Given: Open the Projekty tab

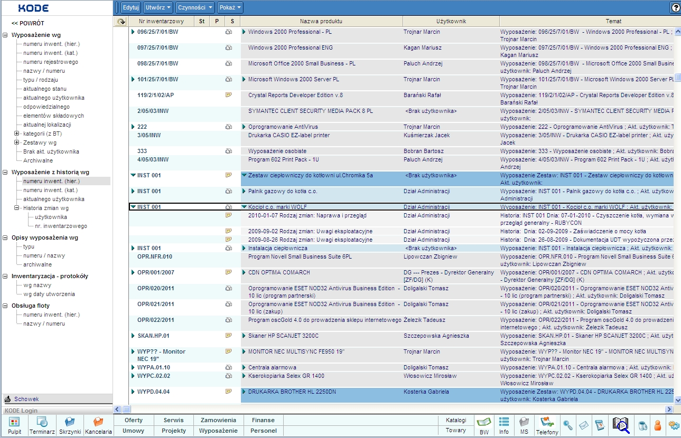Looking at the screenshot, I should pyautogui.click(x=174, y=431).
